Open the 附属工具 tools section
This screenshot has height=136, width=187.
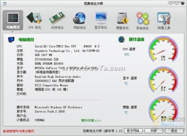click(164, 21)
